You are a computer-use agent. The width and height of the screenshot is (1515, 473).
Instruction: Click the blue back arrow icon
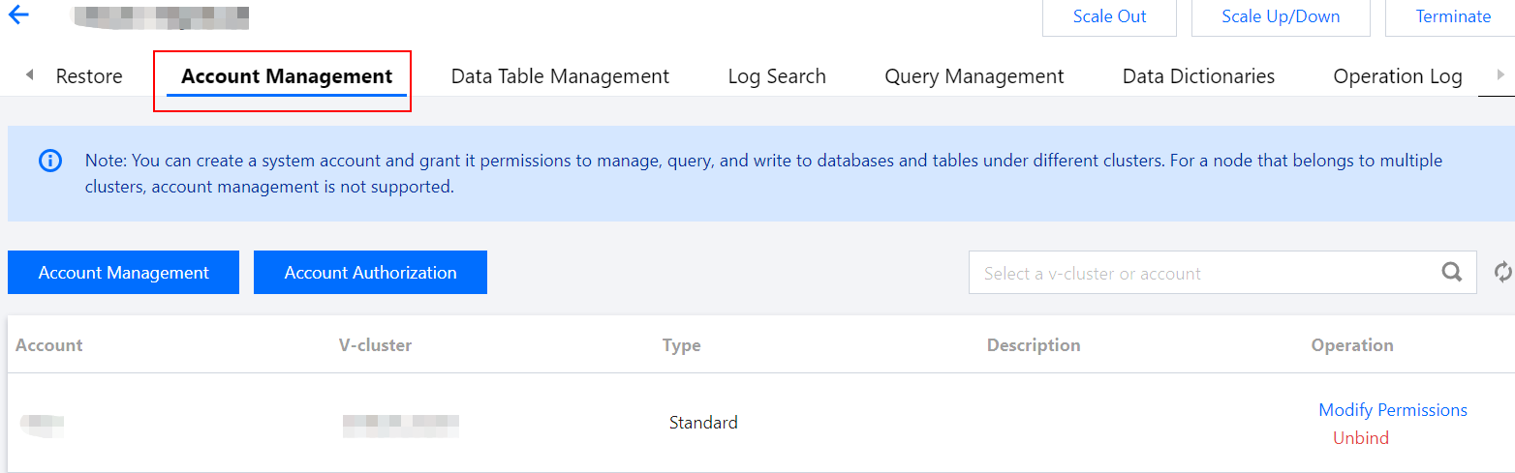click(18, 15)
